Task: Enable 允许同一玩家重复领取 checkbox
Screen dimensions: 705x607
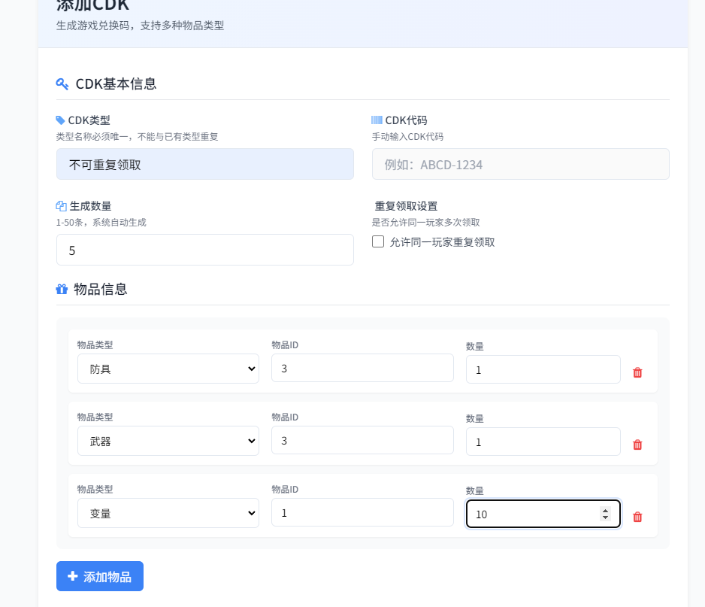Action: coord(378,241)
